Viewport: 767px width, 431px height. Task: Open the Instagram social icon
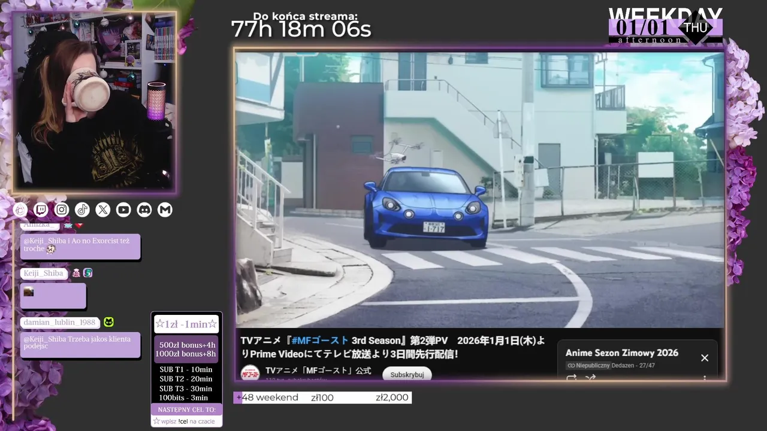click(62, 210)
